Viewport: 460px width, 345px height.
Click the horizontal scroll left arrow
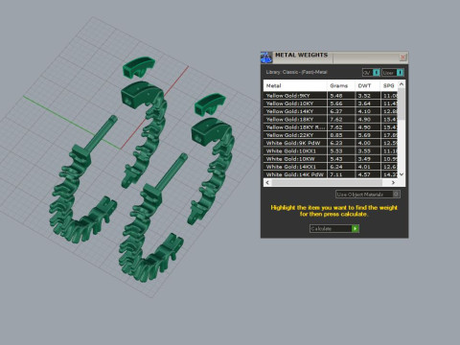pyautogui.click(x=267, y=183)
